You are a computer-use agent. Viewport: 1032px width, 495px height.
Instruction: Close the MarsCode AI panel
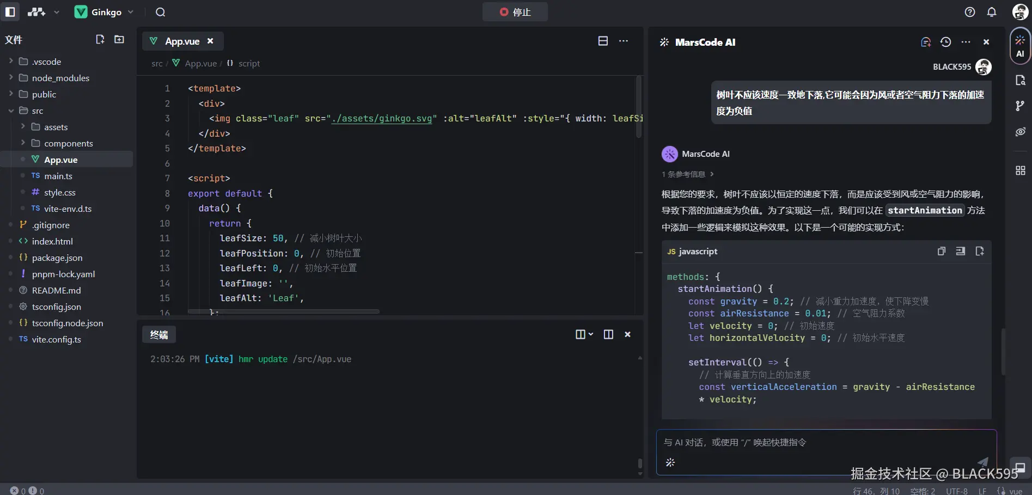click(986, 42)
